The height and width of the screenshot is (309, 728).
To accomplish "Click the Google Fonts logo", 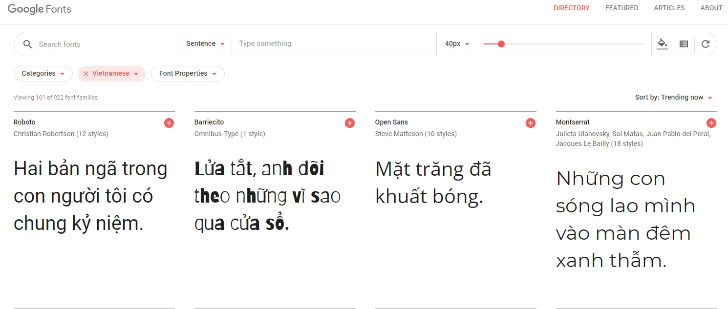I will [40, 9].
